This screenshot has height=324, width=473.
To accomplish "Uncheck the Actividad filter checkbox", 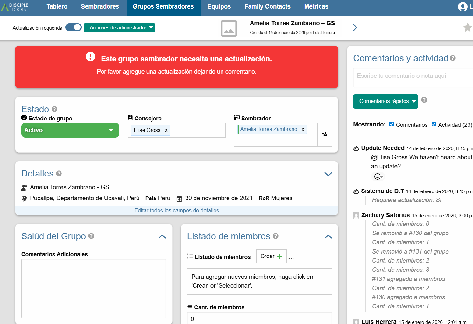I will coord(434,124).
